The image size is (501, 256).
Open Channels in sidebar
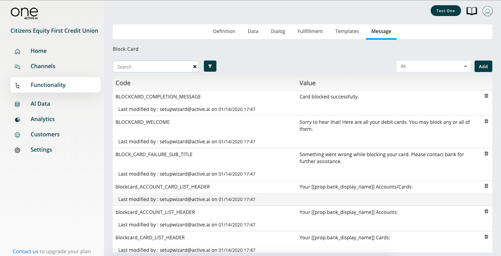click(x=43, y=66)
